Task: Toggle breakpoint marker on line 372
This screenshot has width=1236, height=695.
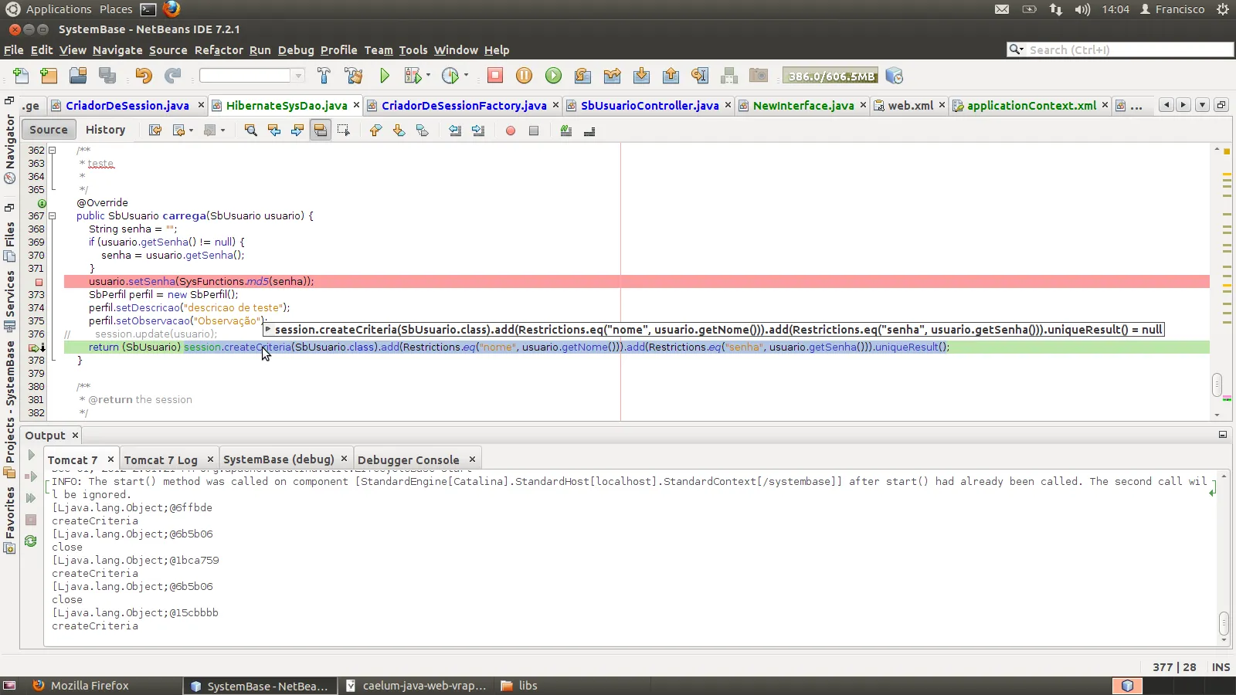Action: click(x=39, y=282)
